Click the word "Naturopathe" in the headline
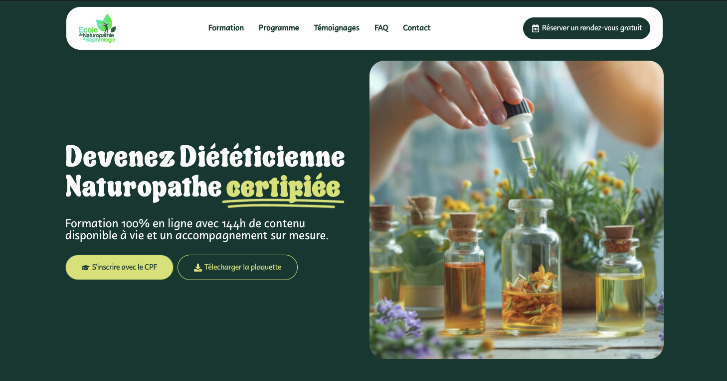This screenshot has height=381, width=727. (144, 188)
